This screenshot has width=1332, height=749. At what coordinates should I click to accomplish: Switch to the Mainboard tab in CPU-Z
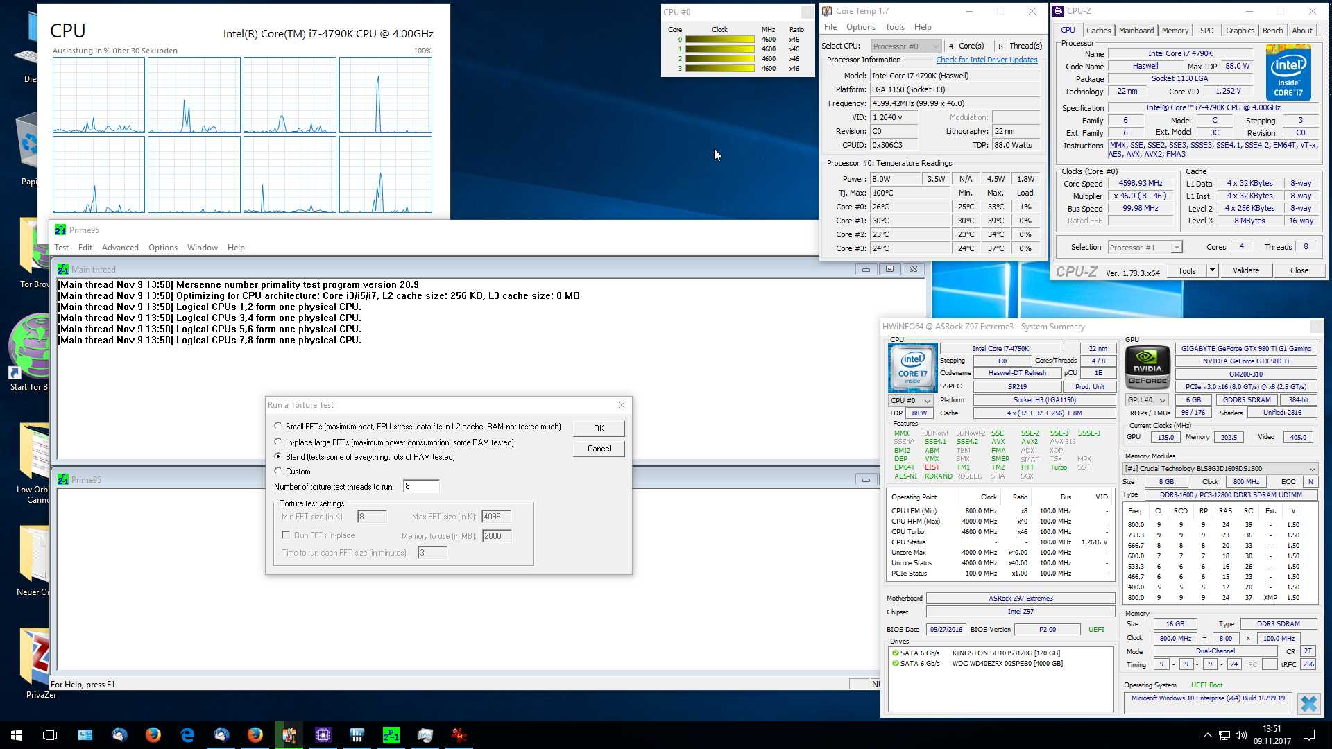click(x=1136, y=31)
